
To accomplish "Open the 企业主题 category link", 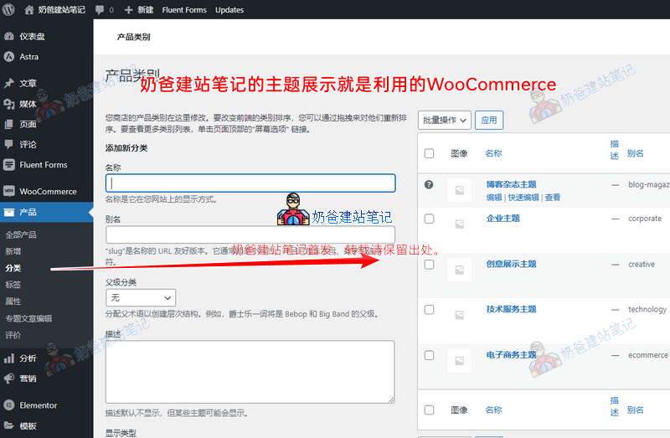I will [503, 219].
